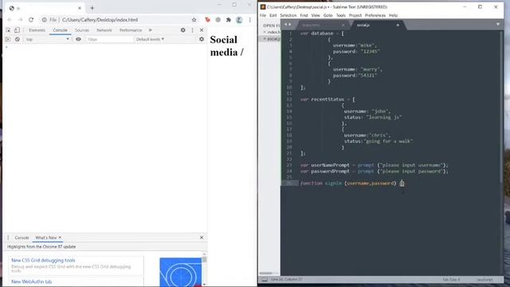This screenshot has height=287, width=510.
Task: Open the DevTools Performance tab
Action: click(131, 30)
